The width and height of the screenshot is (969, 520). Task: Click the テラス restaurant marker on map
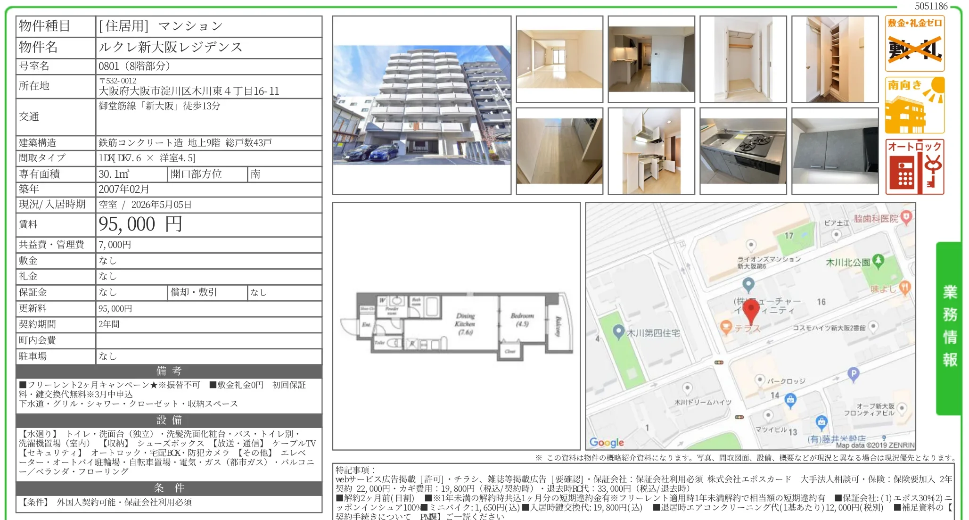(x=726, y=327)
